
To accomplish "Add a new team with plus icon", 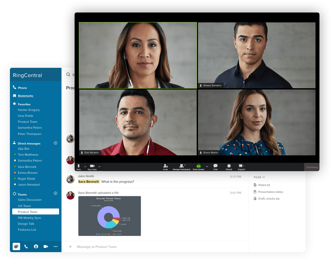I will [55, 193].
